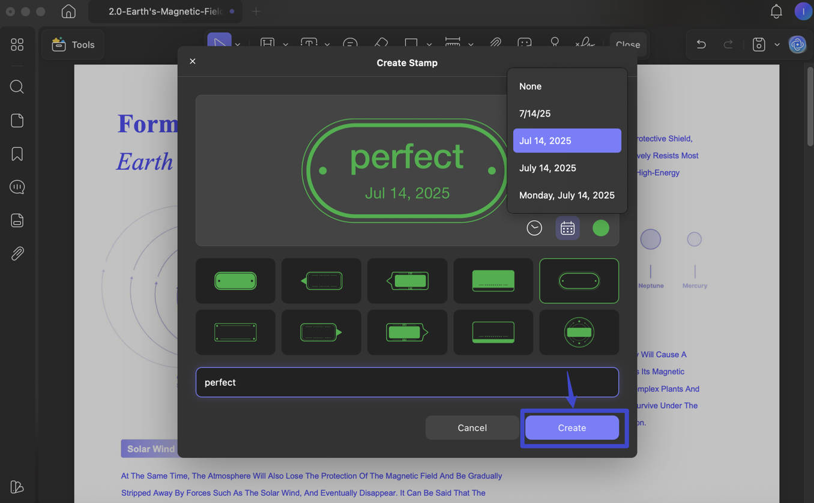Open the attachments paperclip sidebar icon
Image resolution: width=814 pixels, height=503 pixels.
[x=17, y=253]
